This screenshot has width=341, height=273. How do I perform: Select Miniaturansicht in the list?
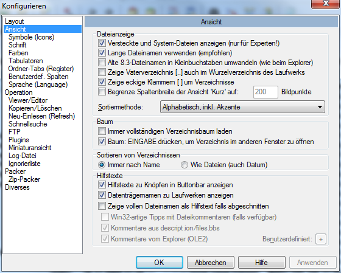[30, 148]
